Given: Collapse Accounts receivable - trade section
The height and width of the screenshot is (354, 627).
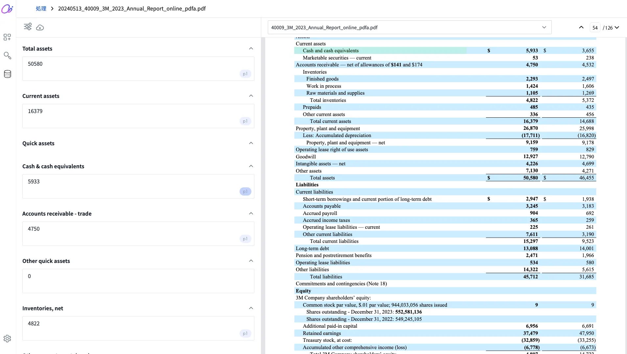Looking at the screenshot, I should coord(251,214).
